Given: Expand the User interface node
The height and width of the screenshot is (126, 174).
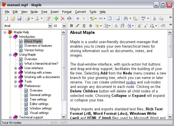Looking at the screenshot, I should (15, 68).
